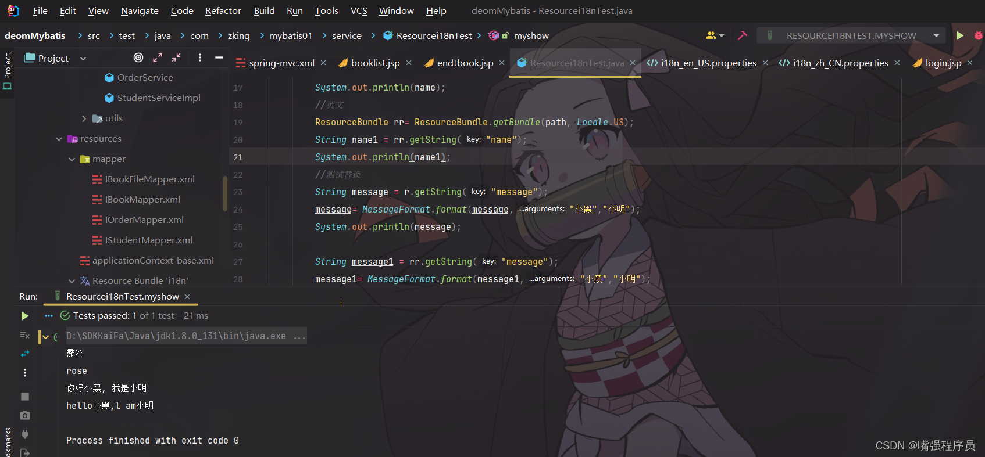Click the 'rose' console output line

(x=77, y=371)
